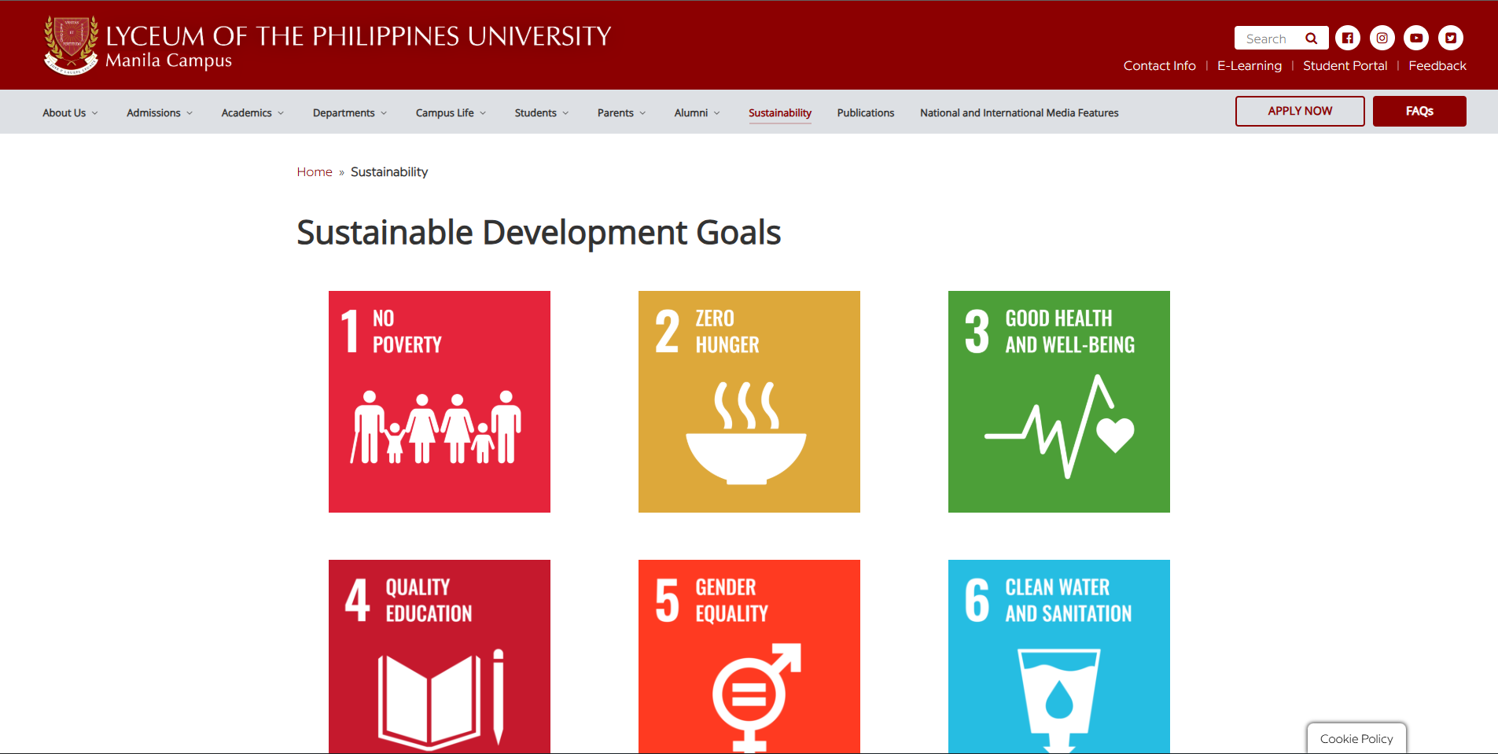Open the Student Portal link
Image resolution: width=1498 pixels, height=754 pixels.
1345,66
